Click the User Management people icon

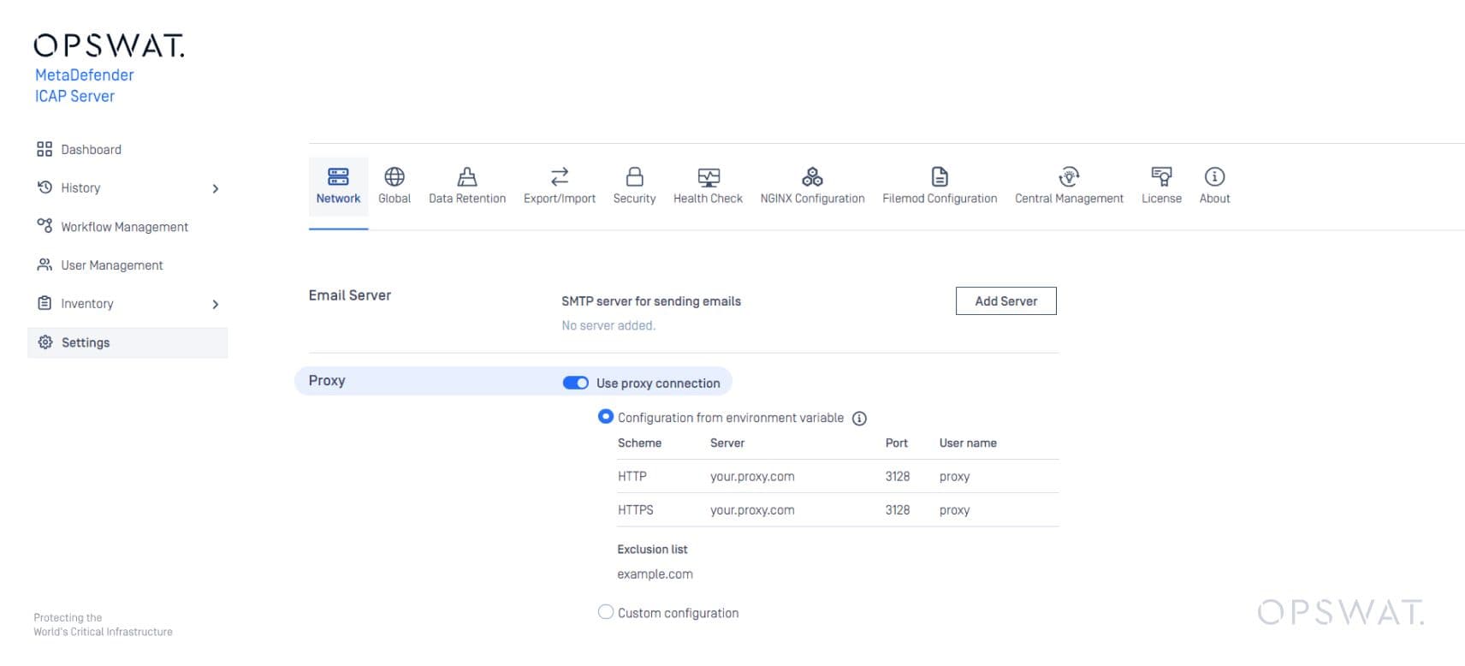point(44,265)
